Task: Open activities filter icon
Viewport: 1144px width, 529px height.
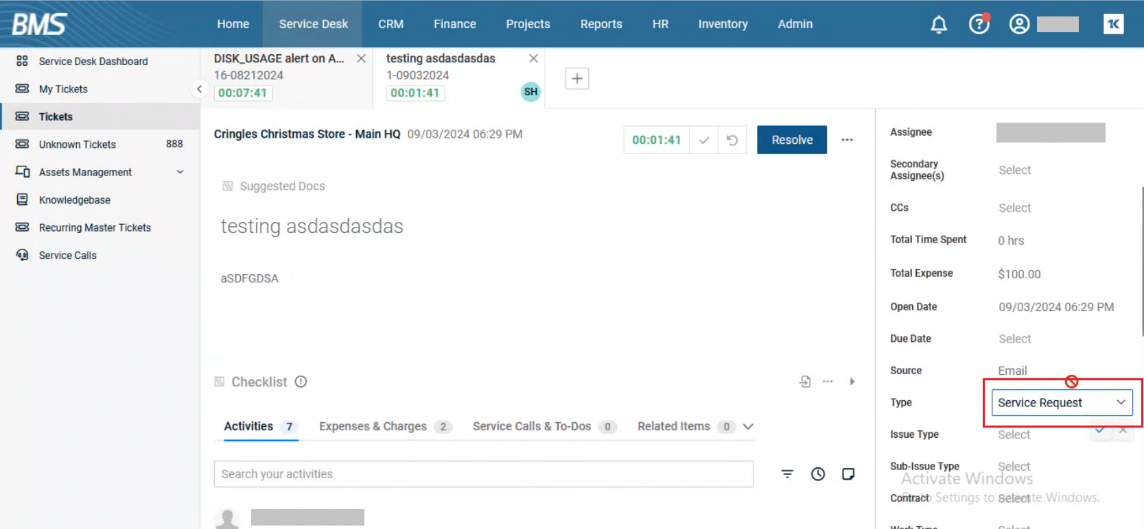Action: [x=787, y=474]
